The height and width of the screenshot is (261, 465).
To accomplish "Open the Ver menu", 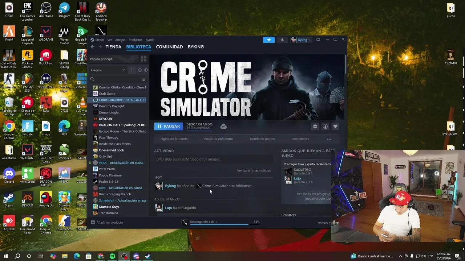I will pos(109,40).
